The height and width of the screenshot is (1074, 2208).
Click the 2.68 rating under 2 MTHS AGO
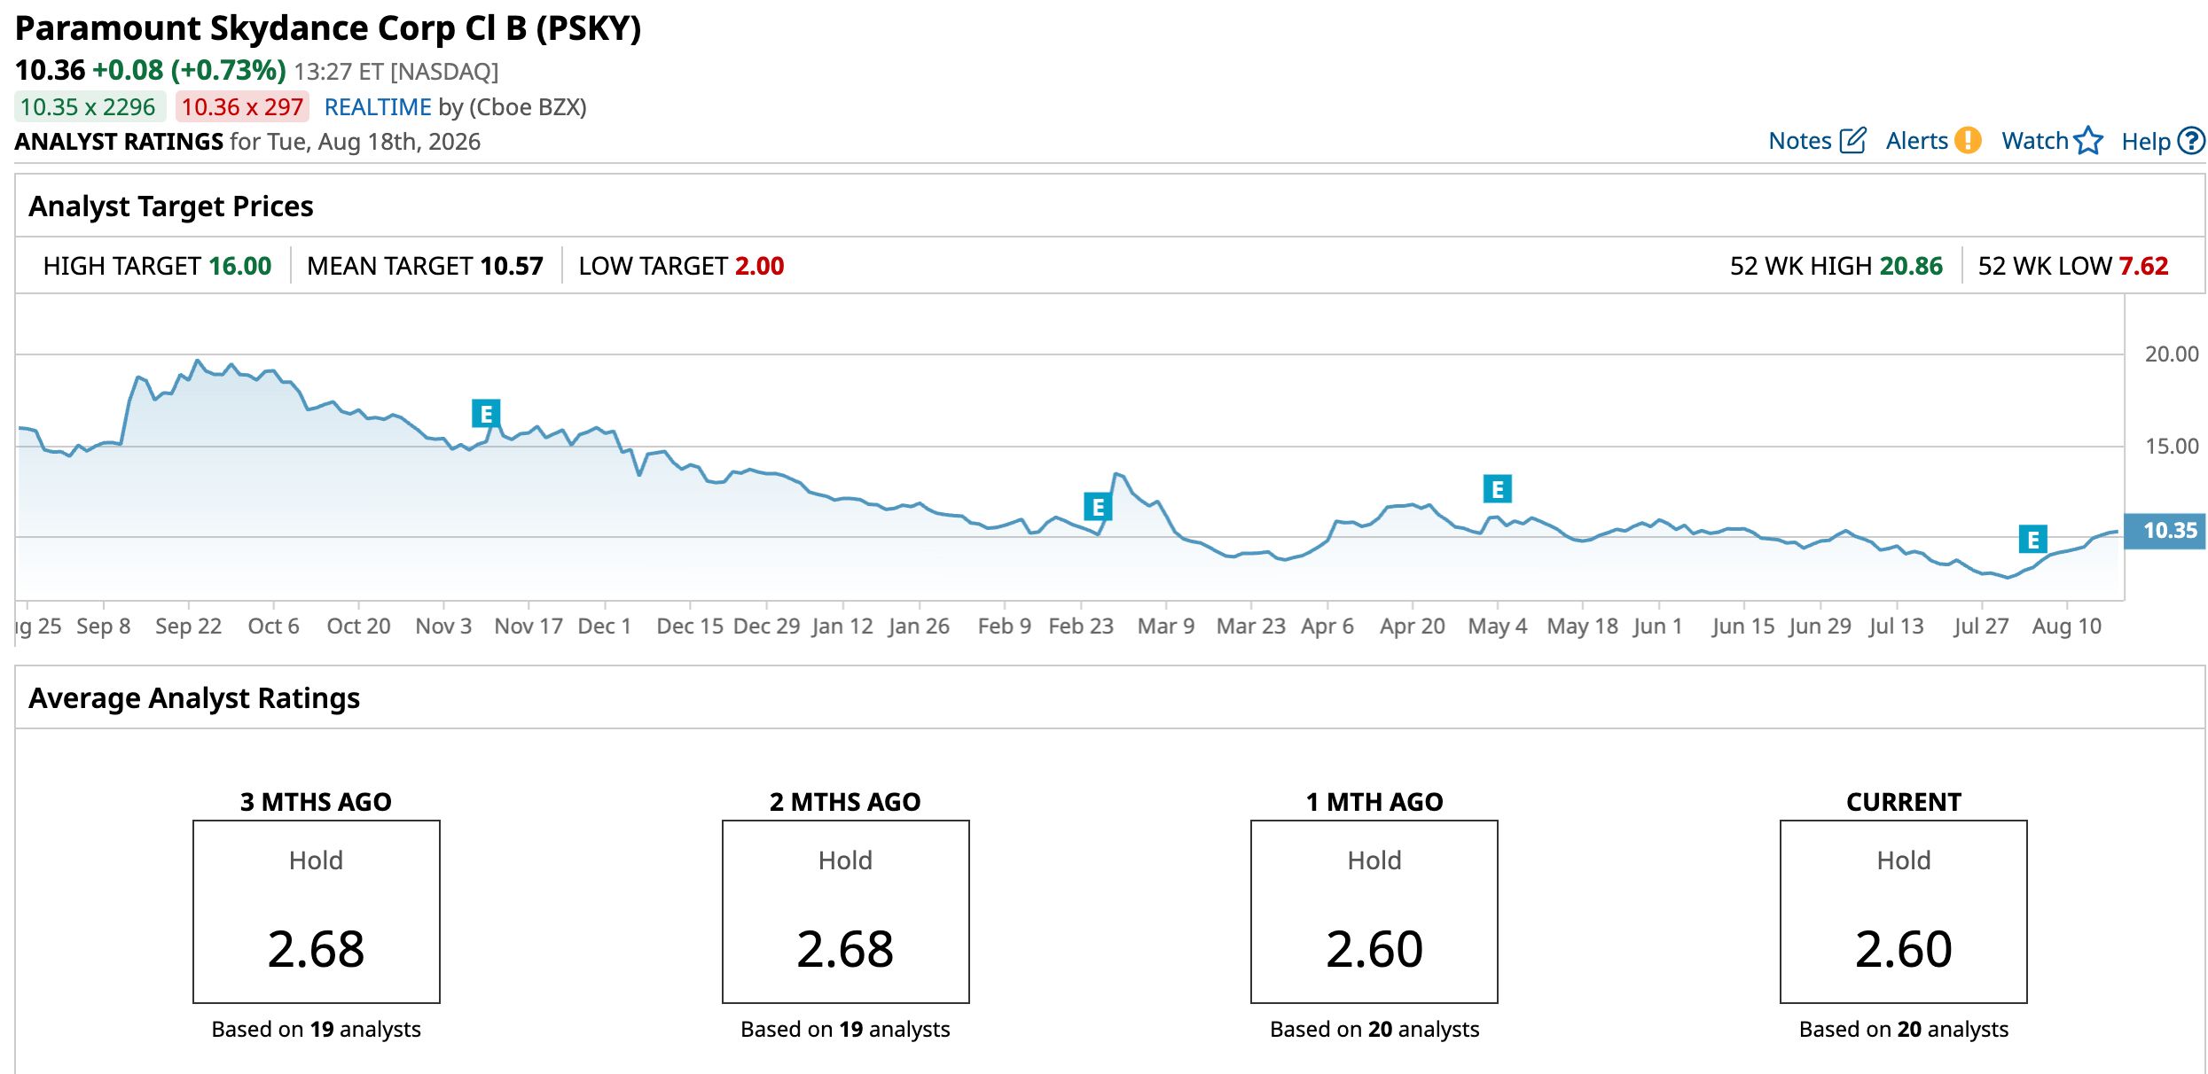coord(845,949)
